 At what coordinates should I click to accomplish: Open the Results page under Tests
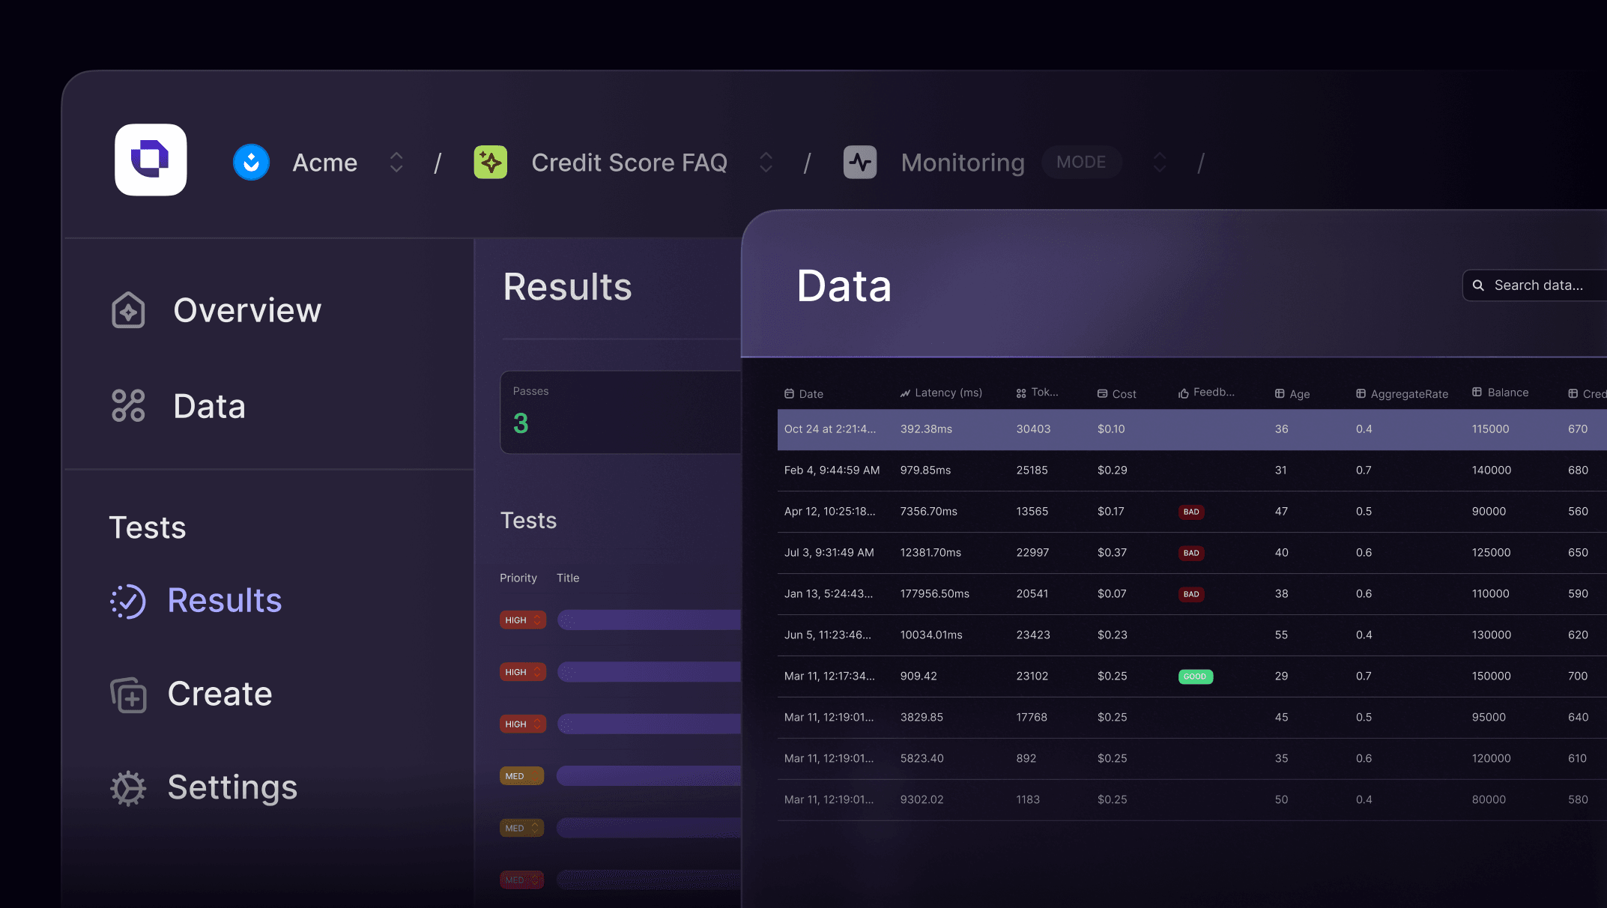224,600
